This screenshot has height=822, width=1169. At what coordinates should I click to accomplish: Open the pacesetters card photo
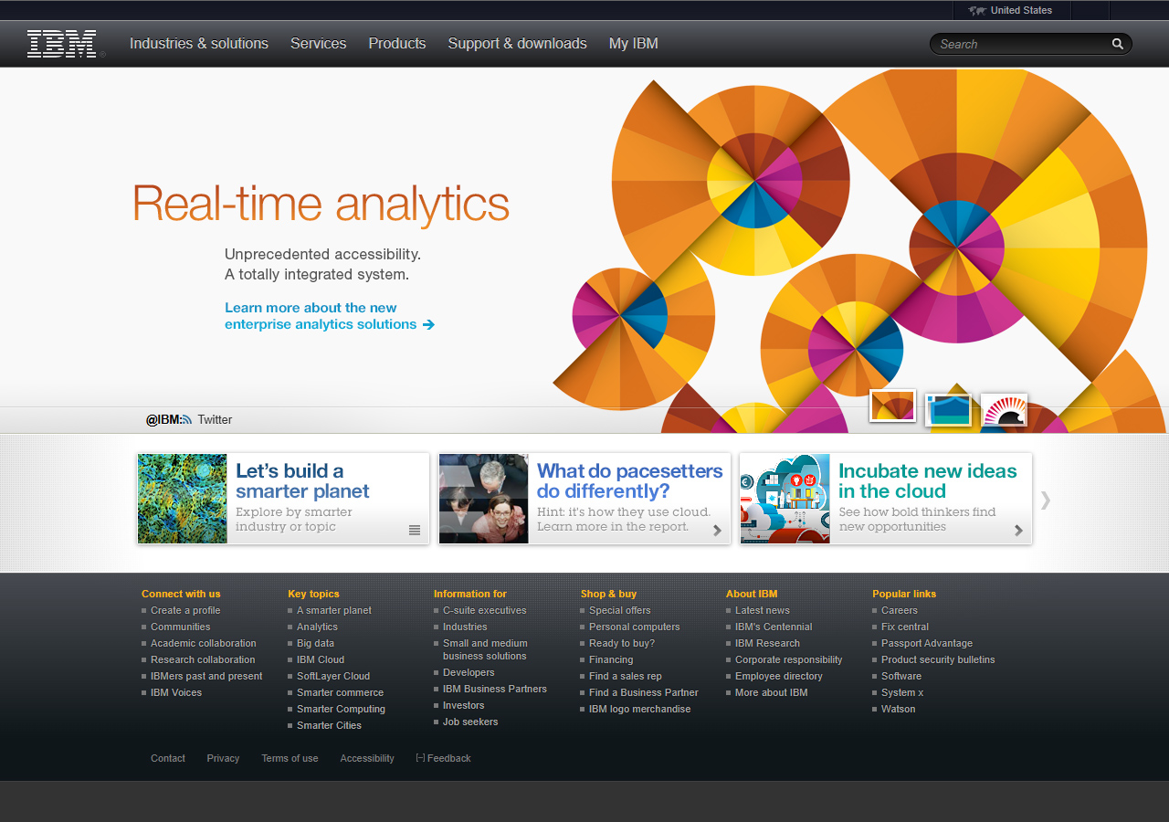coord(484,499)
